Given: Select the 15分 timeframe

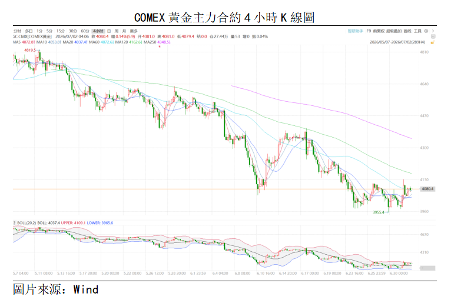Looking at the screenshot, I should [x=61, y=31].
